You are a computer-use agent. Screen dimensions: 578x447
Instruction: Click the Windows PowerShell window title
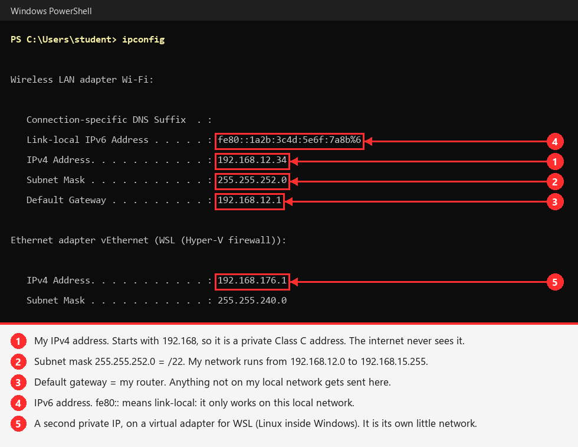[x=51, y=11]
